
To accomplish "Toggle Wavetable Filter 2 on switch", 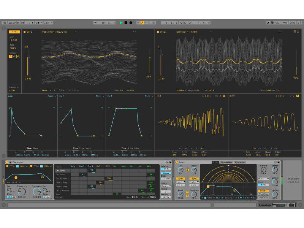I will pos(31,166).
